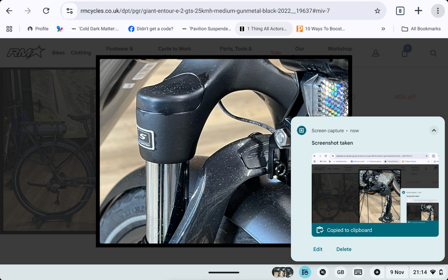Collapse the Screen capture notification
This screenshot has width=448, height=280.
click(x=433, y=130)
